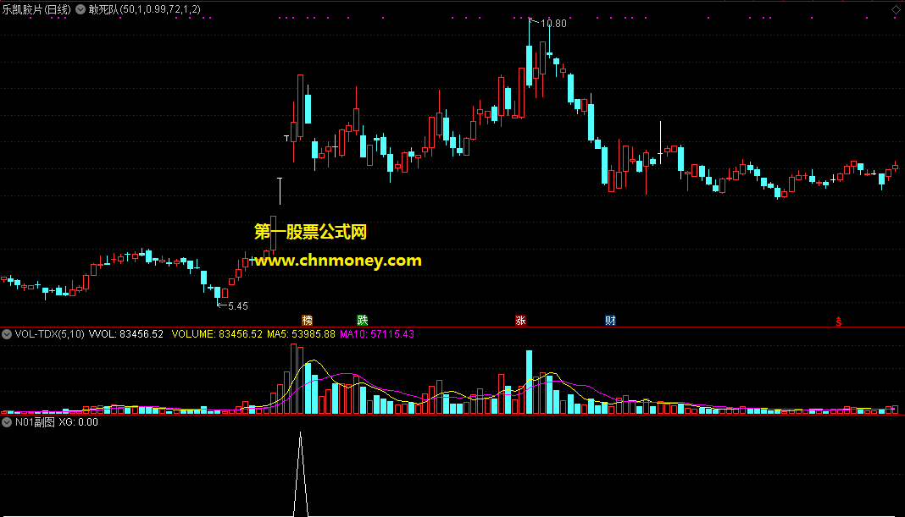Click the VOLUME: 83456.52 value
The image size is (905, 517).
(x=217, y=333)
